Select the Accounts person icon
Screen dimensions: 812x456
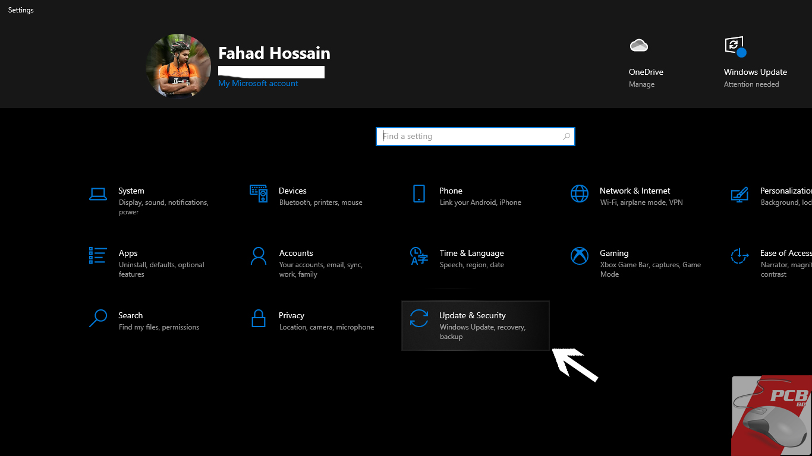259,256
